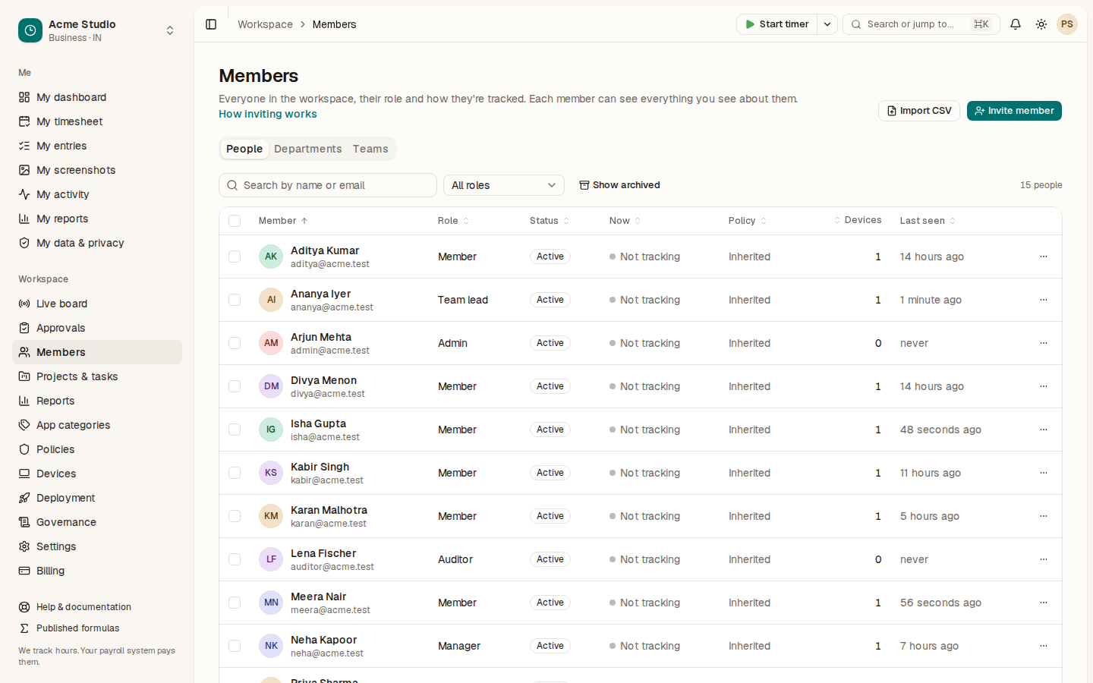Go to Billing page

point(97,571)
